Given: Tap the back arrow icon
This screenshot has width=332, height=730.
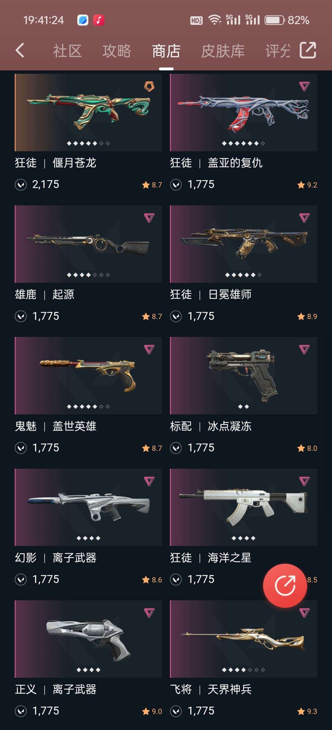Looking at the screenshot, I should click(20, 50).
